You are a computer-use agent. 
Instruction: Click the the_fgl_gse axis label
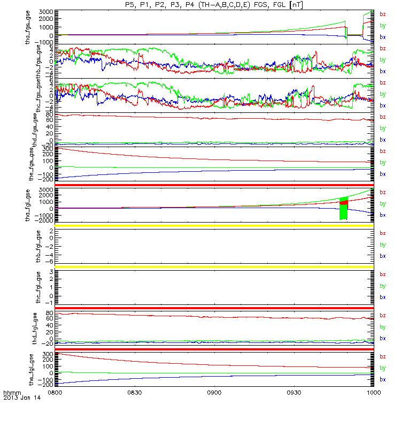click(31, 370)
